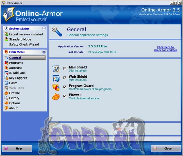Click the large wrench icon in General header
The width and height of the screenshot is (183, 156).
click(57, 31)
